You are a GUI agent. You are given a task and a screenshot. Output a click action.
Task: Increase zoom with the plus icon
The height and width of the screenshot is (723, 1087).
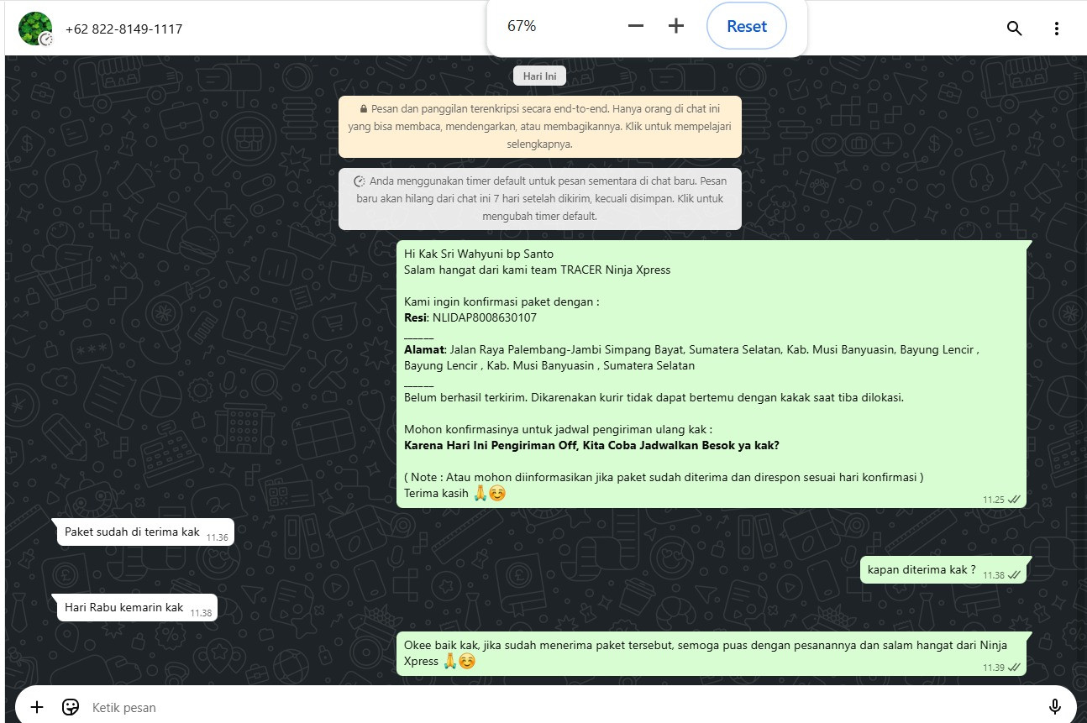point(676,26)
